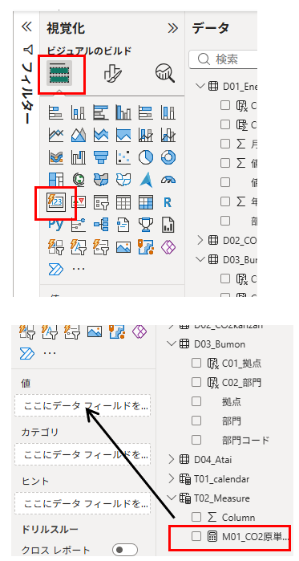Viewport: 299px width, 561px height.
Task: Collapse the D03_Bumon table
Action: point(172,344)
